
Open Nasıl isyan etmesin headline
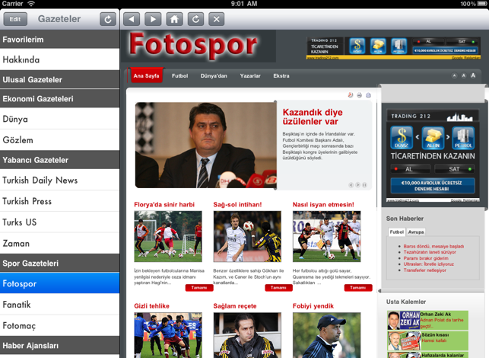(323, 205)
